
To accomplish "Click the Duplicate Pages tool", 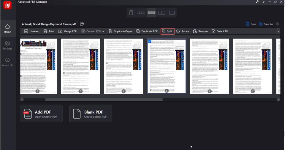I will click(x=120, y=31).
